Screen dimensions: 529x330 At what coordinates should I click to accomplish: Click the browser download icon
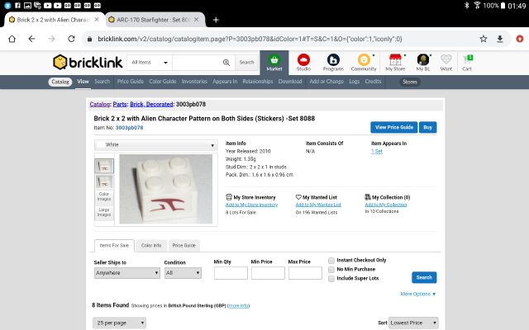coord(500,39)
